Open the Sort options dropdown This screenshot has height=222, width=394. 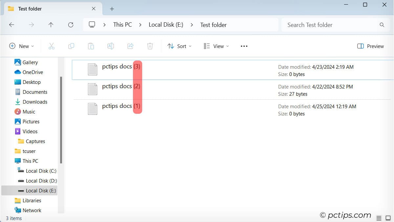(179, 46)
